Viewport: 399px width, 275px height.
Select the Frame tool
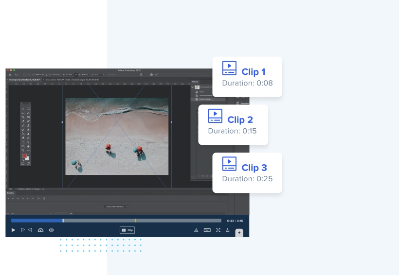(x=28, y=117)
